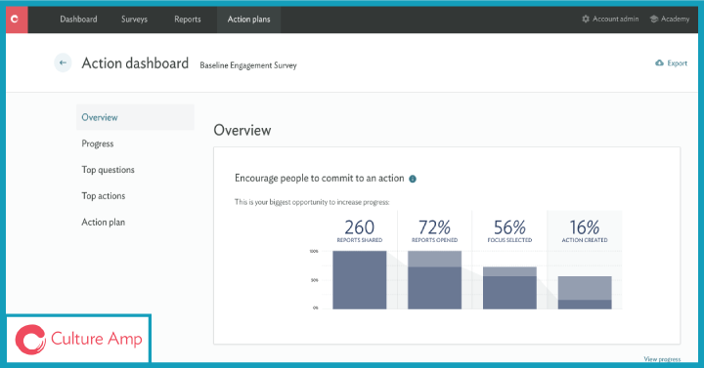Click the Reports Opened bar in the chart

coord(434,280)
